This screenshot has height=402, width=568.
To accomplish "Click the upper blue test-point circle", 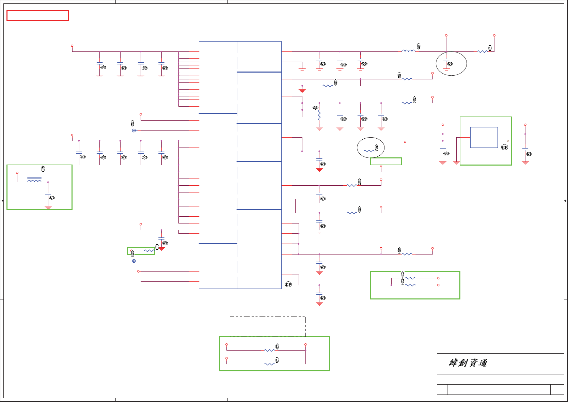I will click(x=134, y=130).
